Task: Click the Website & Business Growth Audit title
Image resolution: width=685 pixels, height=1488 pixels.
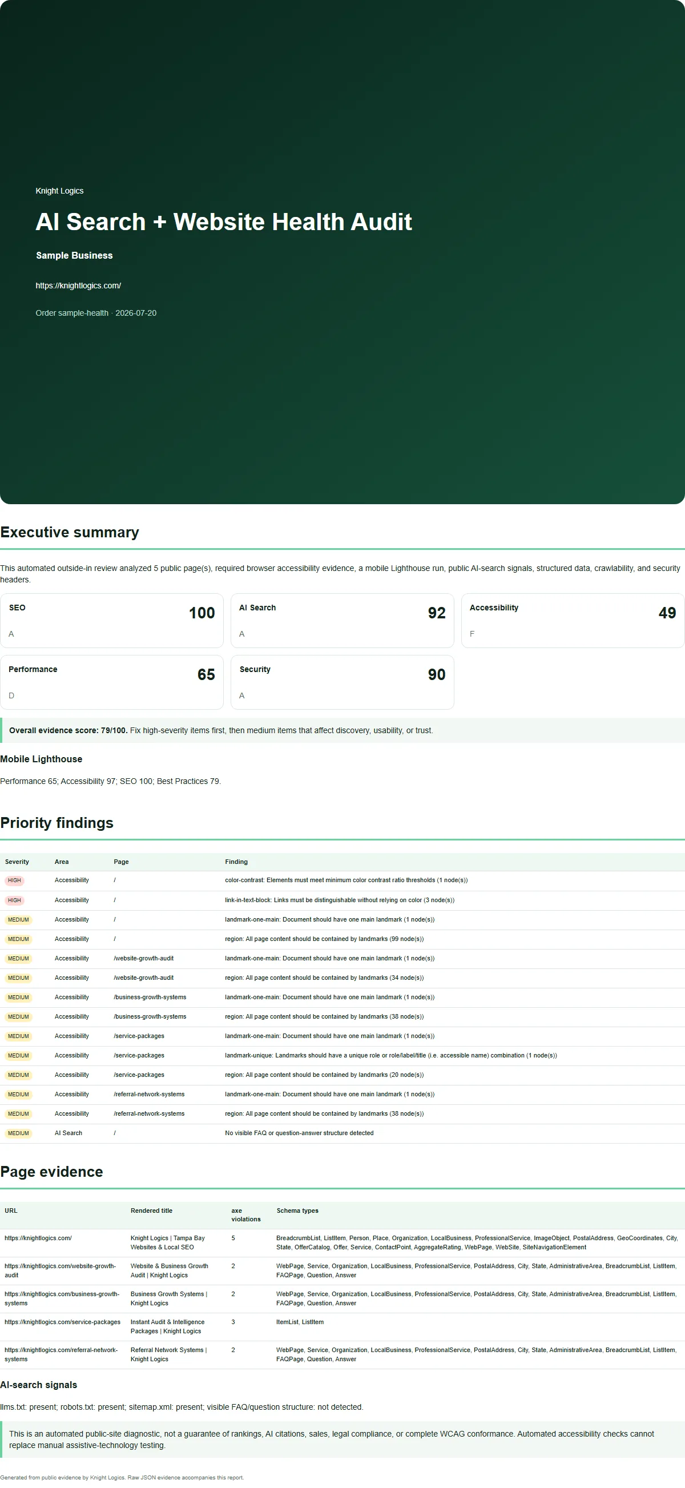Action: click(169, 1271)
